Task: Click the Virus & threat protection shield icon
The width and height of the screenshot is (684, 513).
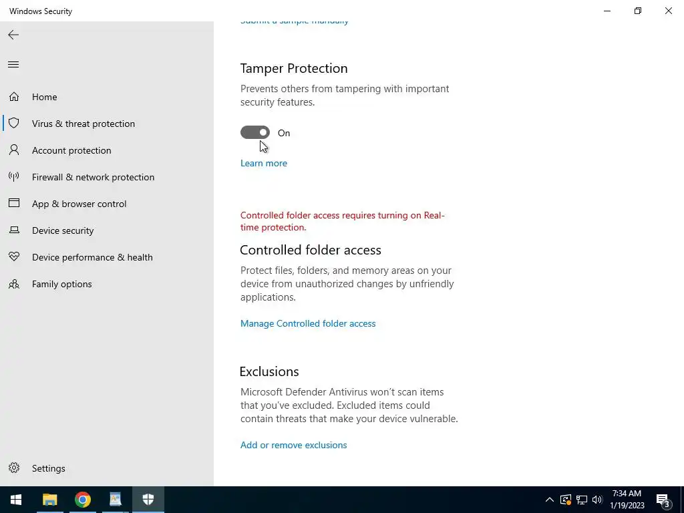Action: (14, 123)
